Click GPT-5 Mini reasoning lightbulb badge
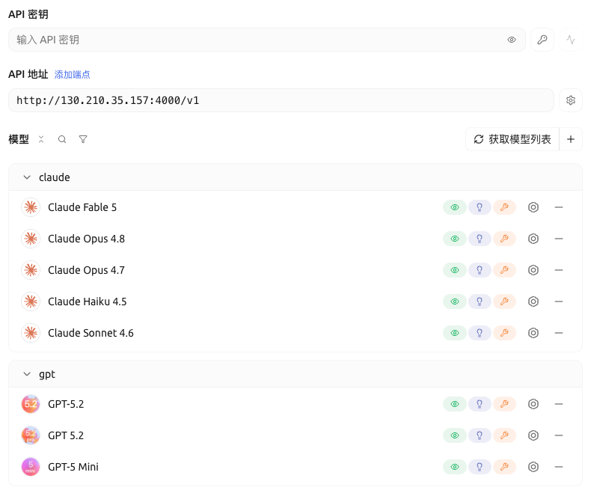 tap(480, 467)
